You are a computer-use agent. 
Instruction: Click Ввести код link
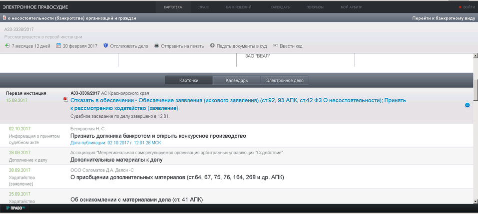(x=291, y=46)
